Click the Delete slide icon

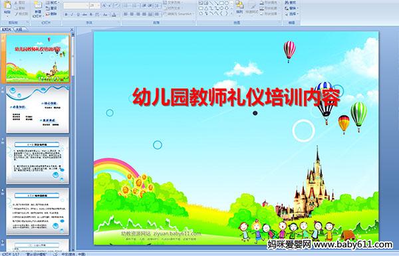[x=51, y=14]
